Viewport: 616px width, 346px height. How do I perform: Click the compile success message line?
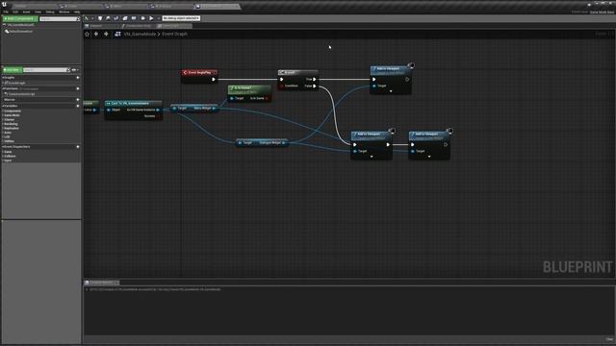coord(154,289)
